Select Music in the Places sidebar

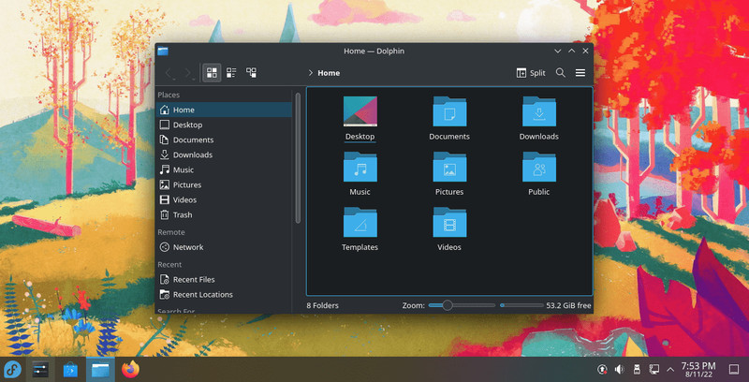[x=224, y=169]
